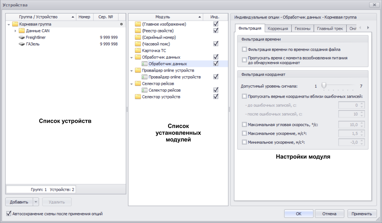Confirm with the OK button
The height and width of the screenshot is (223, 382).
pyautogui.click(x=299, y=214)
